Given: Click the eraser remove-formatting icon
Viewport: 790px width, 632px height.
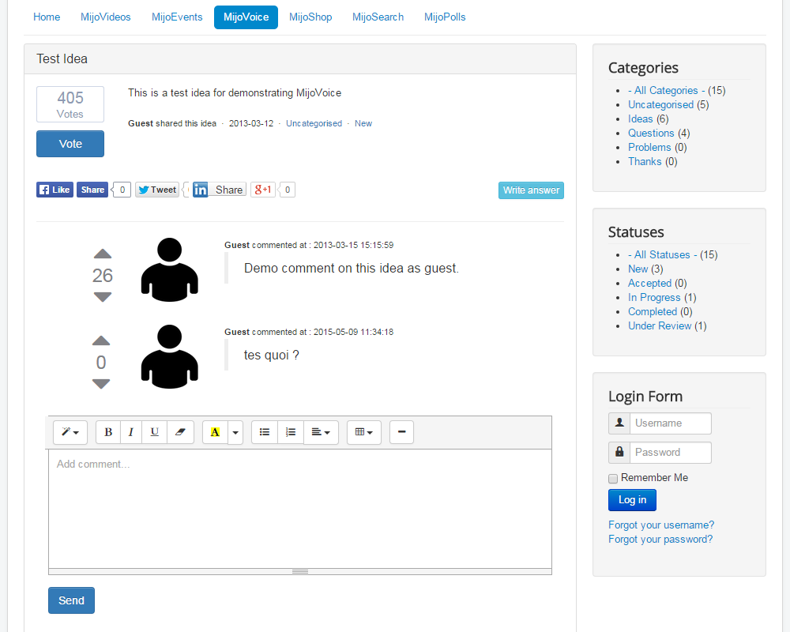Looking at the screenshot, I should click(180, 432).
